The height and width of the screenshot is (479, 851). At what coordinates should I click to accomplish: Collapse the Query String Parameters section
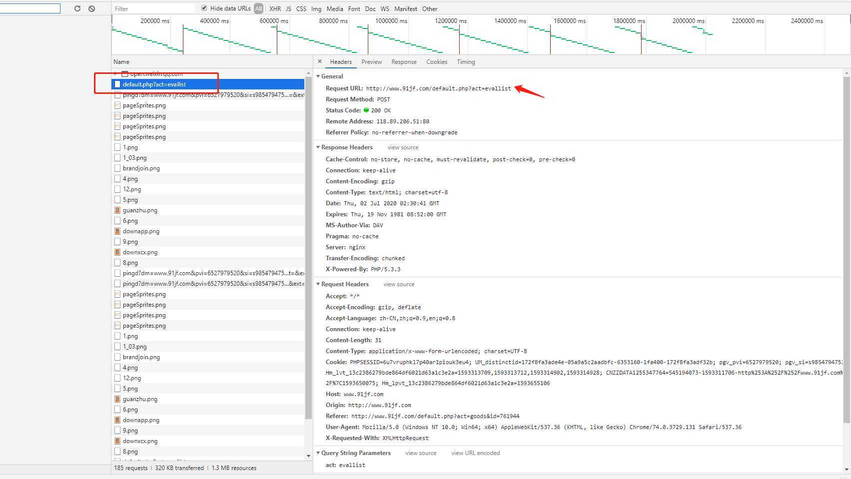[x=318, y=453]
